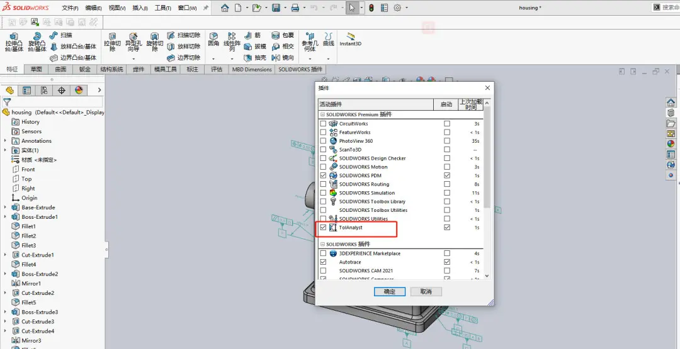Click feature tree filter field
The width and height of the screenshot is (680, 349).
(53, 102)
